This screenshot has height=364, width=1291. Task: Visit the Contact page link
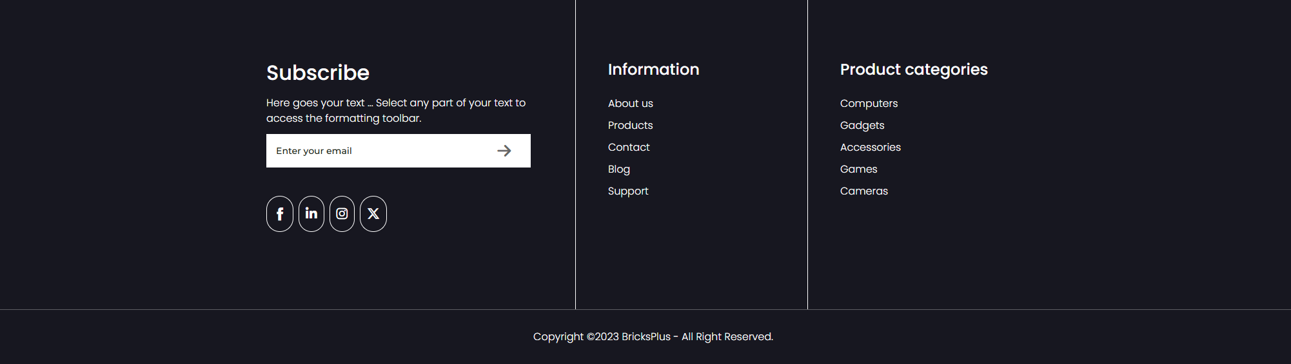[x=629, y=148]
